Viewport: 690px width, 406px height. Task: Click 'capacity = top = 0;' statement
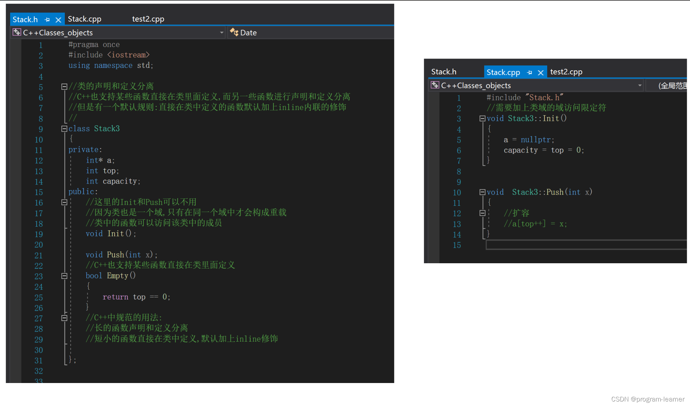click(544, 150)
